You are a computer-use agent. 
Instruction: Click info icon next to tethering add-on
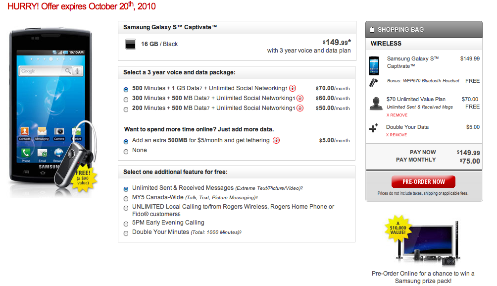[x=276, y=140]
